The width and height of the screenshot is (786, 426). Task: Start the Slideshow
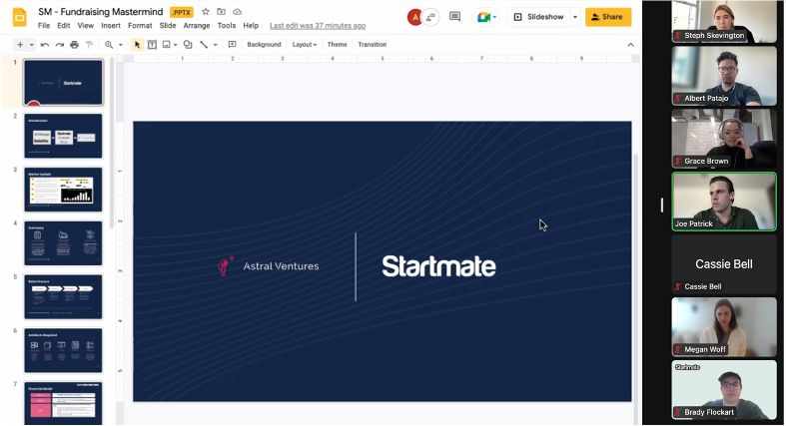tap(539, 17)
